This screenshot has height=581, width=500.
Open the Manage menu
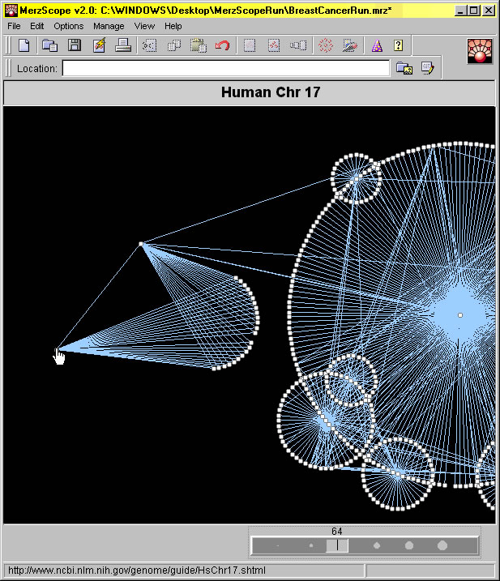109,26
